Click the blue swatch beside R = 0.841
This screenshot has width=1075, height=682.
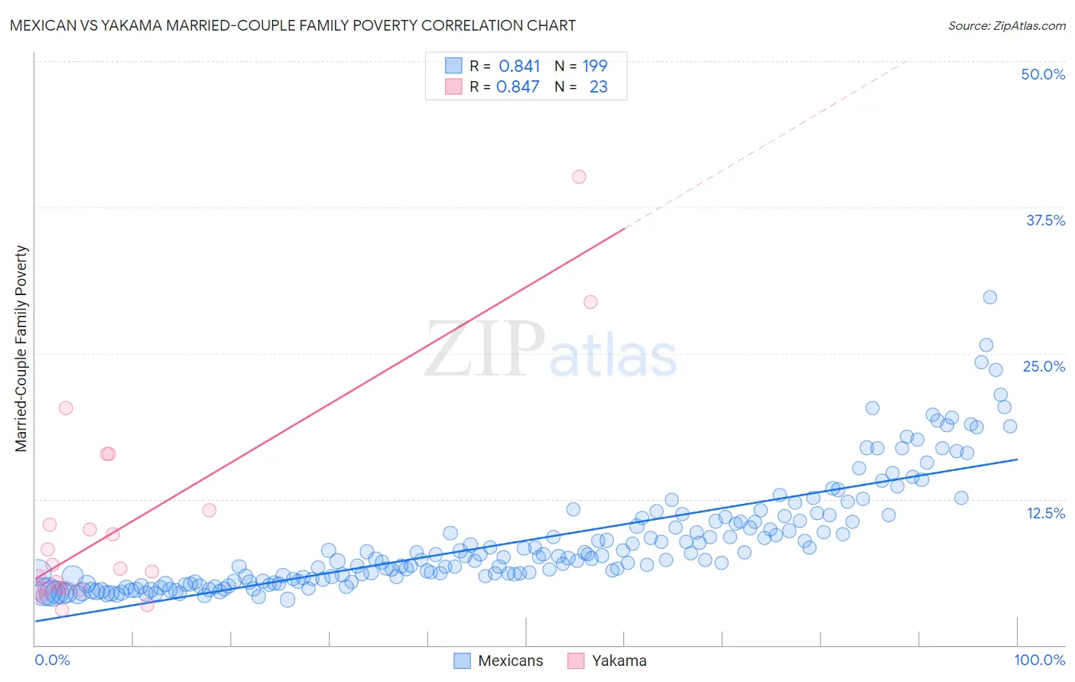(x=453, y=66)
